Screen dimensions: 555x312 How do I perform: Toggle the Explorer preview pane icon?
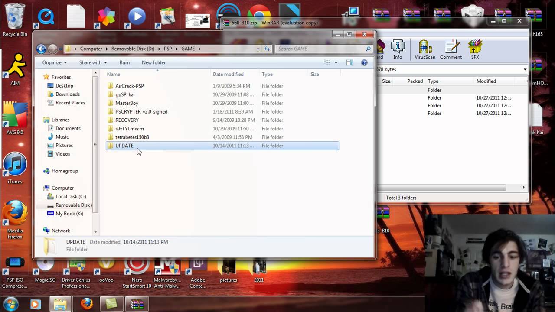[349, 62]
